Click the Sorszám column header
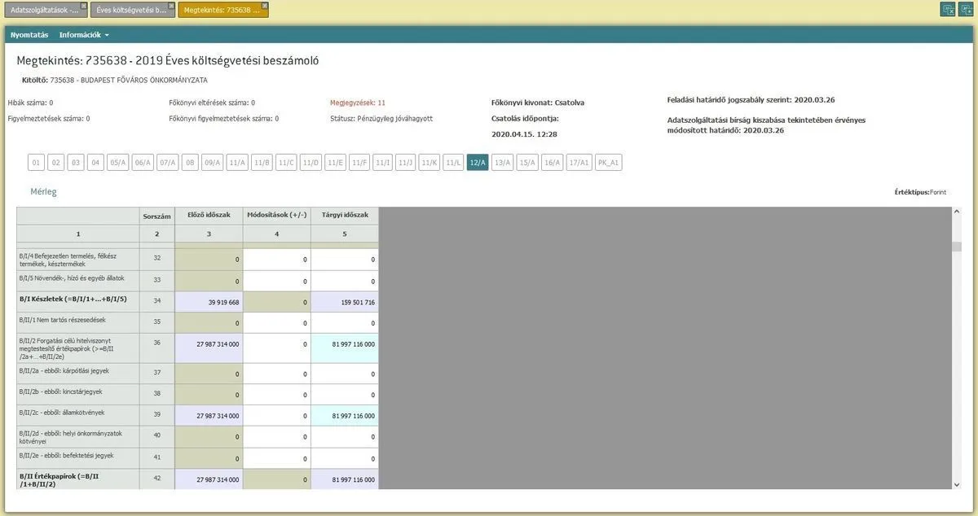 (x=156, y=216)
